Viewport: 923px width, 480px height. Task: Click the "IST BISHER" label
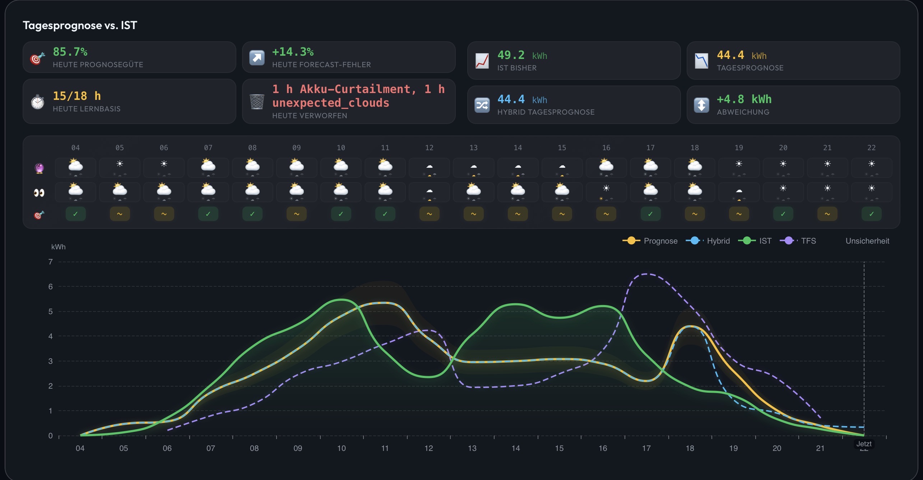coord(517,68)
